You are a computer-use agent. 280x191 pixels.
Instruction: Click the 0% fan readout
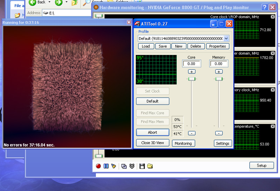pos(177,120)
